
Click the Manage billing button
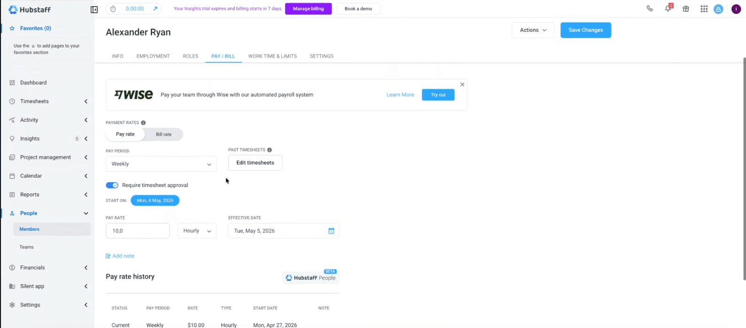click(x=308, y=9)
